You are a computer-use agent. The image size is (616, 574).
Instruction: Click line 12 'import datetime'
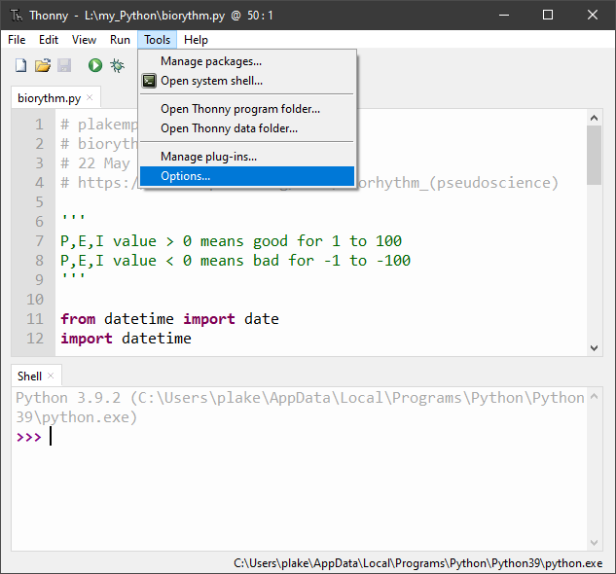[127, 339]
